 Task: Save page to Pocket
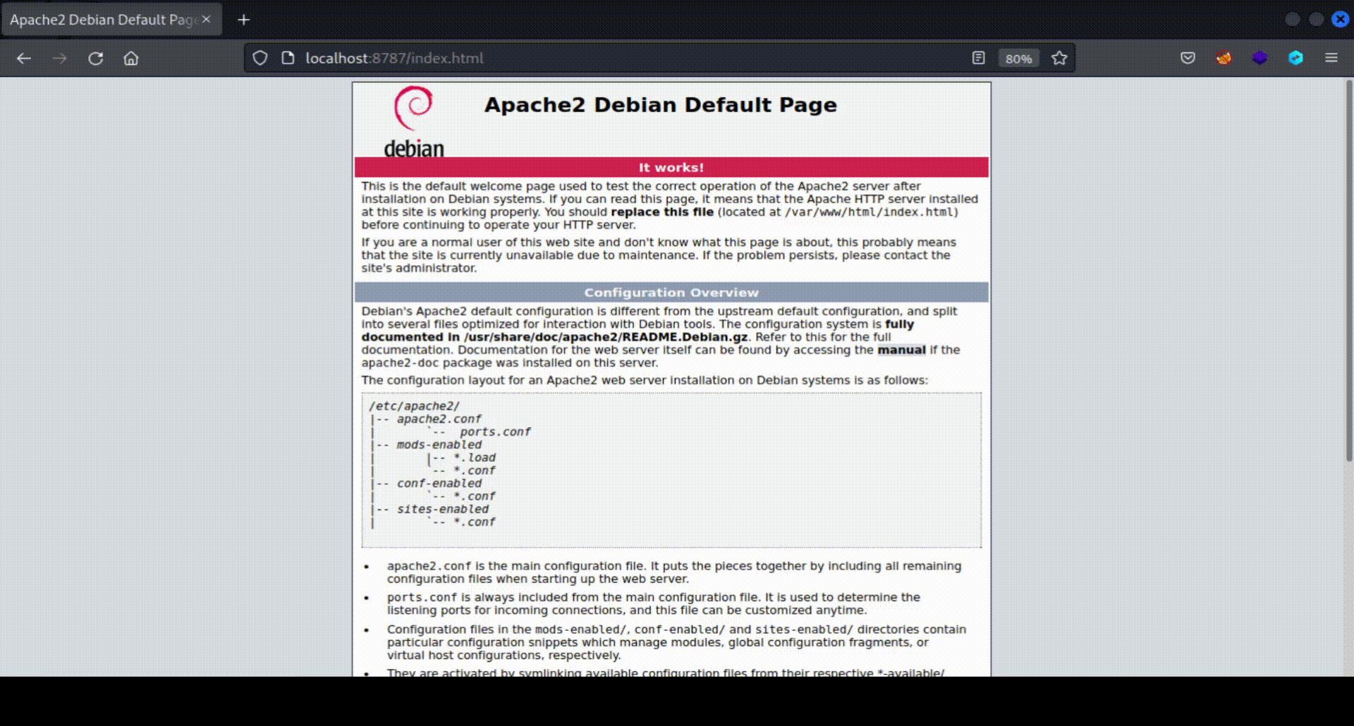(x=1188, y=59)
